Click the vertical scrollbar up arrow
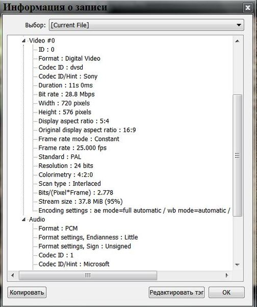The height and width of the screenshot is (307, 257). pos(237,41)
